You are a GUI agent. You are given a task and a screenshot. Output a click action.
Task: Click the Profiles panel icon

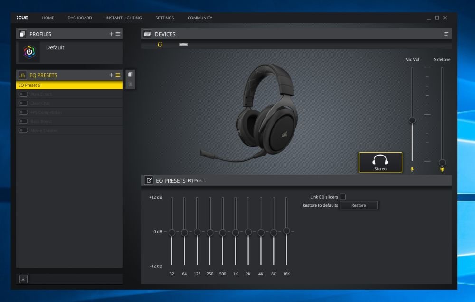(22, 34)
